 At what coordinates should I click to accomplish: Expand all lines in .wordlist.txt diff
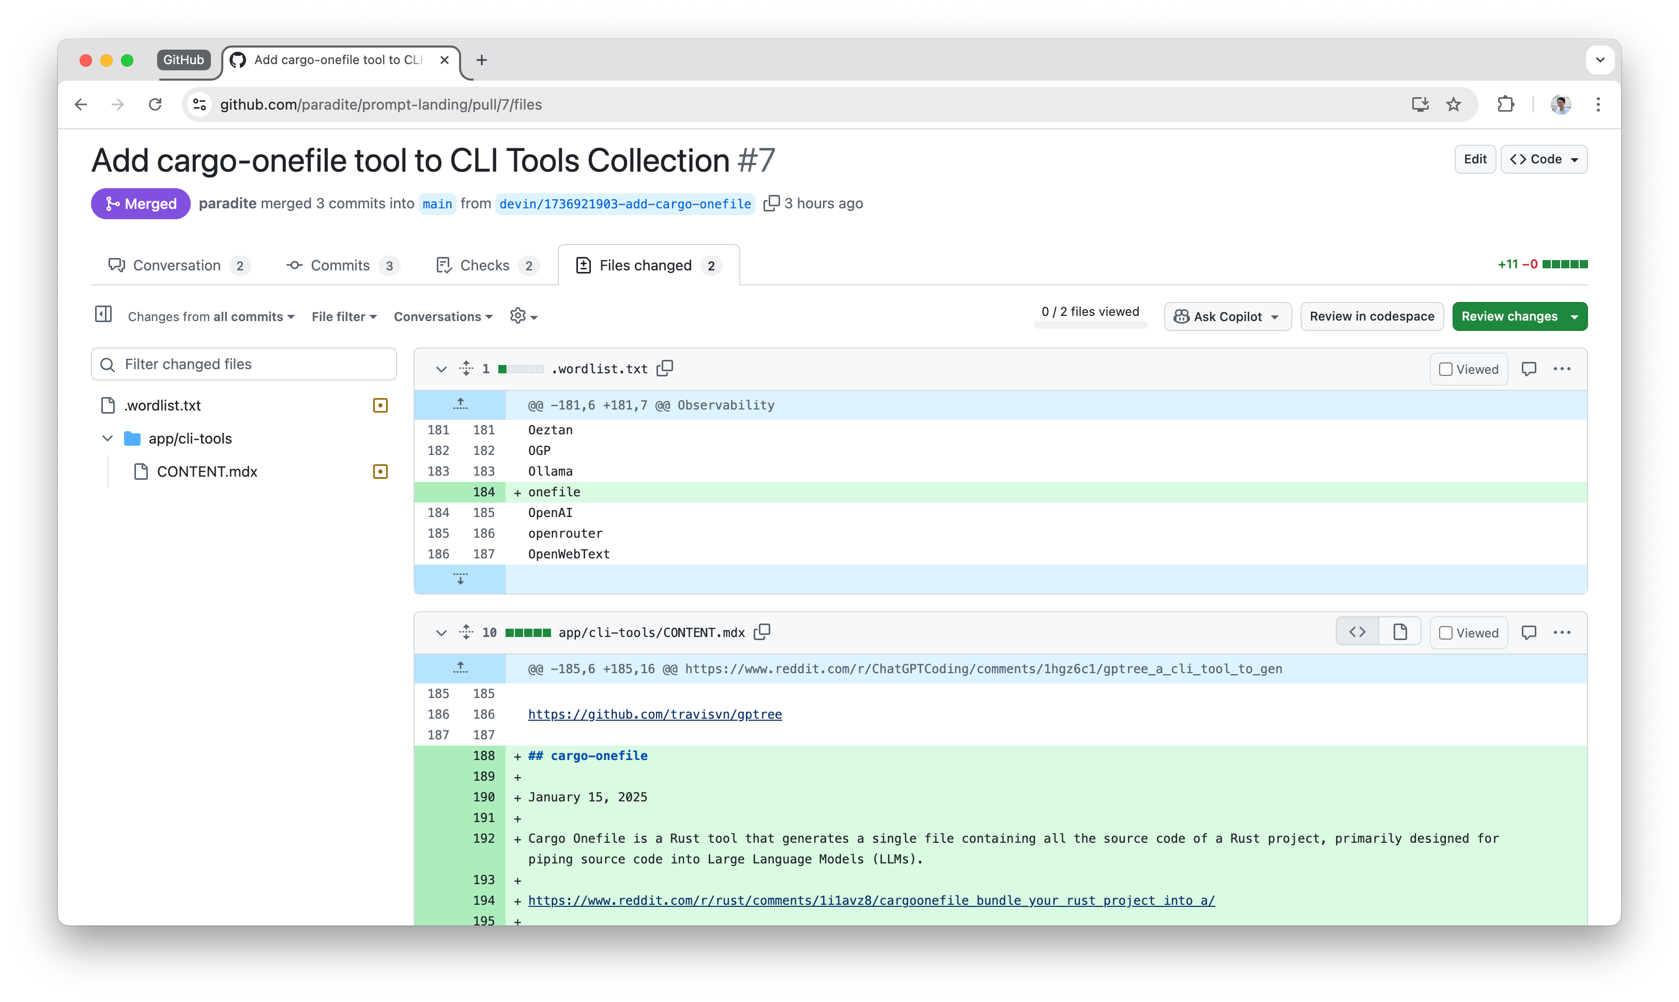[x=466, y=369]
